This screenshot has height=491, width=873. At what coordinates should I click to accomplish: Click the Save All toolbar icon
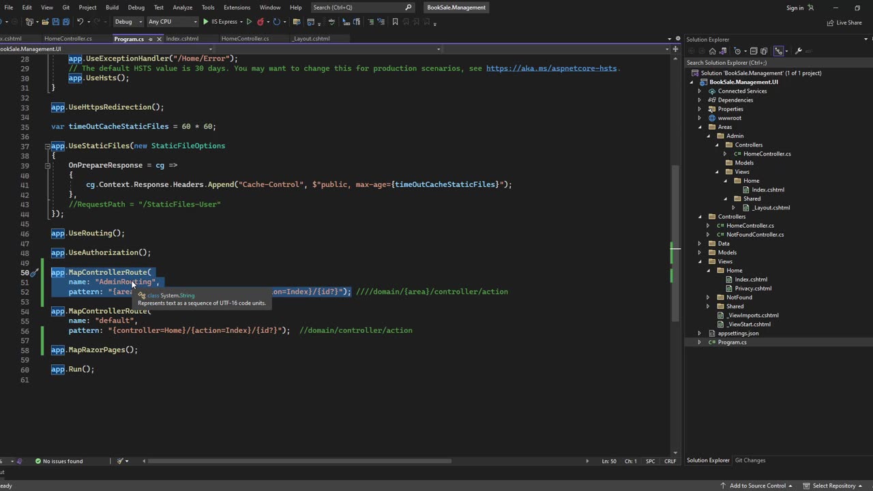66,22
